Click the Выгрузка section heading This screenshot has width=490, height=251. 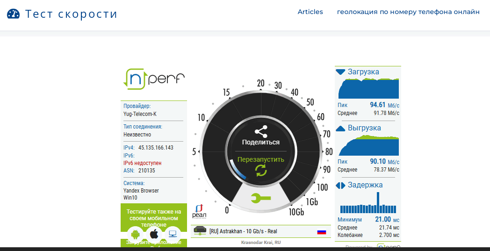pos(364,128)
